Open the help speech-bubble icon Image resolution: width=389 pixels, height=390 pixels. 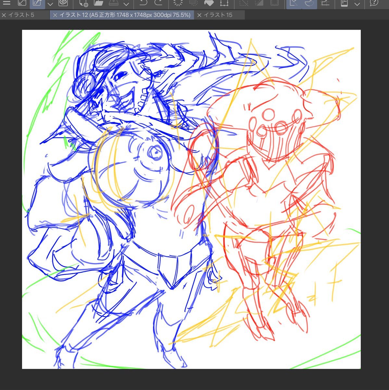[374, 3]
